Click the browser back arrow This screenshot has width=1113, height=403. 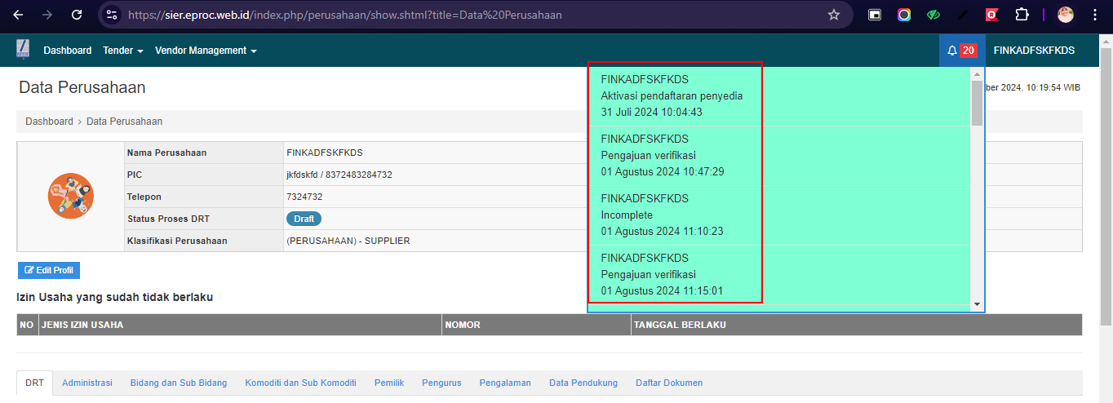pos(18,15)
